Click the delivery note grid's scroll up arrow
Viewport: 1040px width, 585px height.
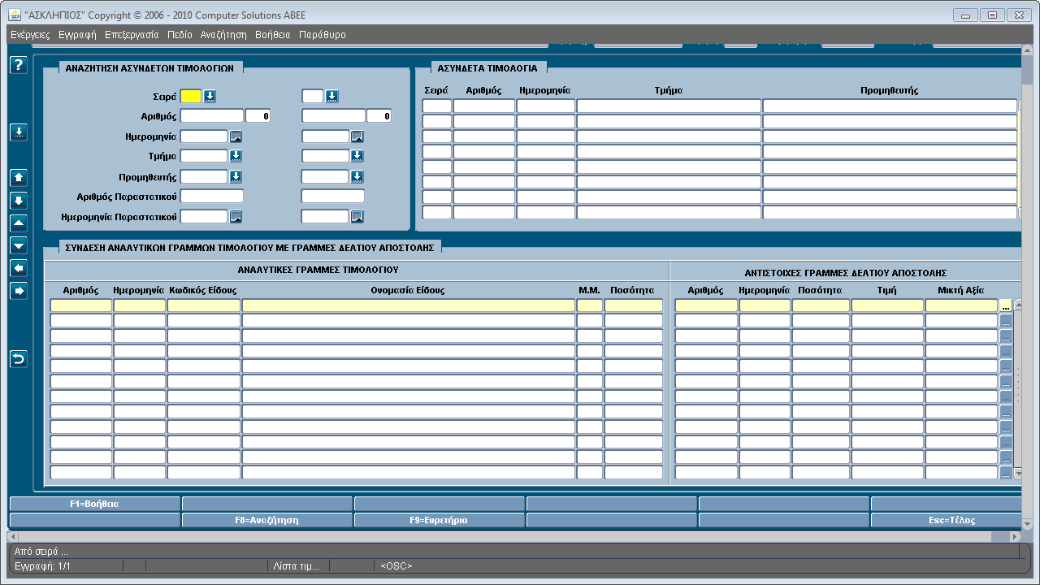click(x=1017, y=305)
